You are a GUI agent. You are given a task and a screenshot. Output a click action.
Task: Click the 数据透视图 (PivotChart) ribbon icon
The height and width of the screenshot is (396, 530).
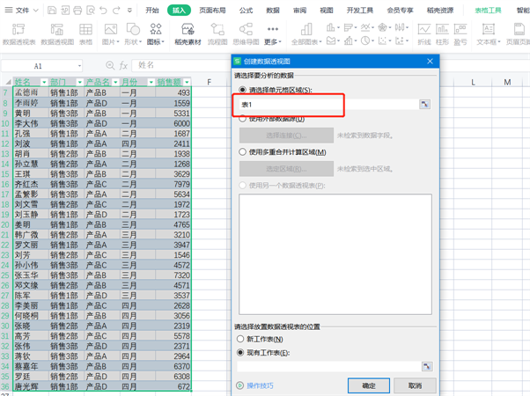[x=57, y=33]
